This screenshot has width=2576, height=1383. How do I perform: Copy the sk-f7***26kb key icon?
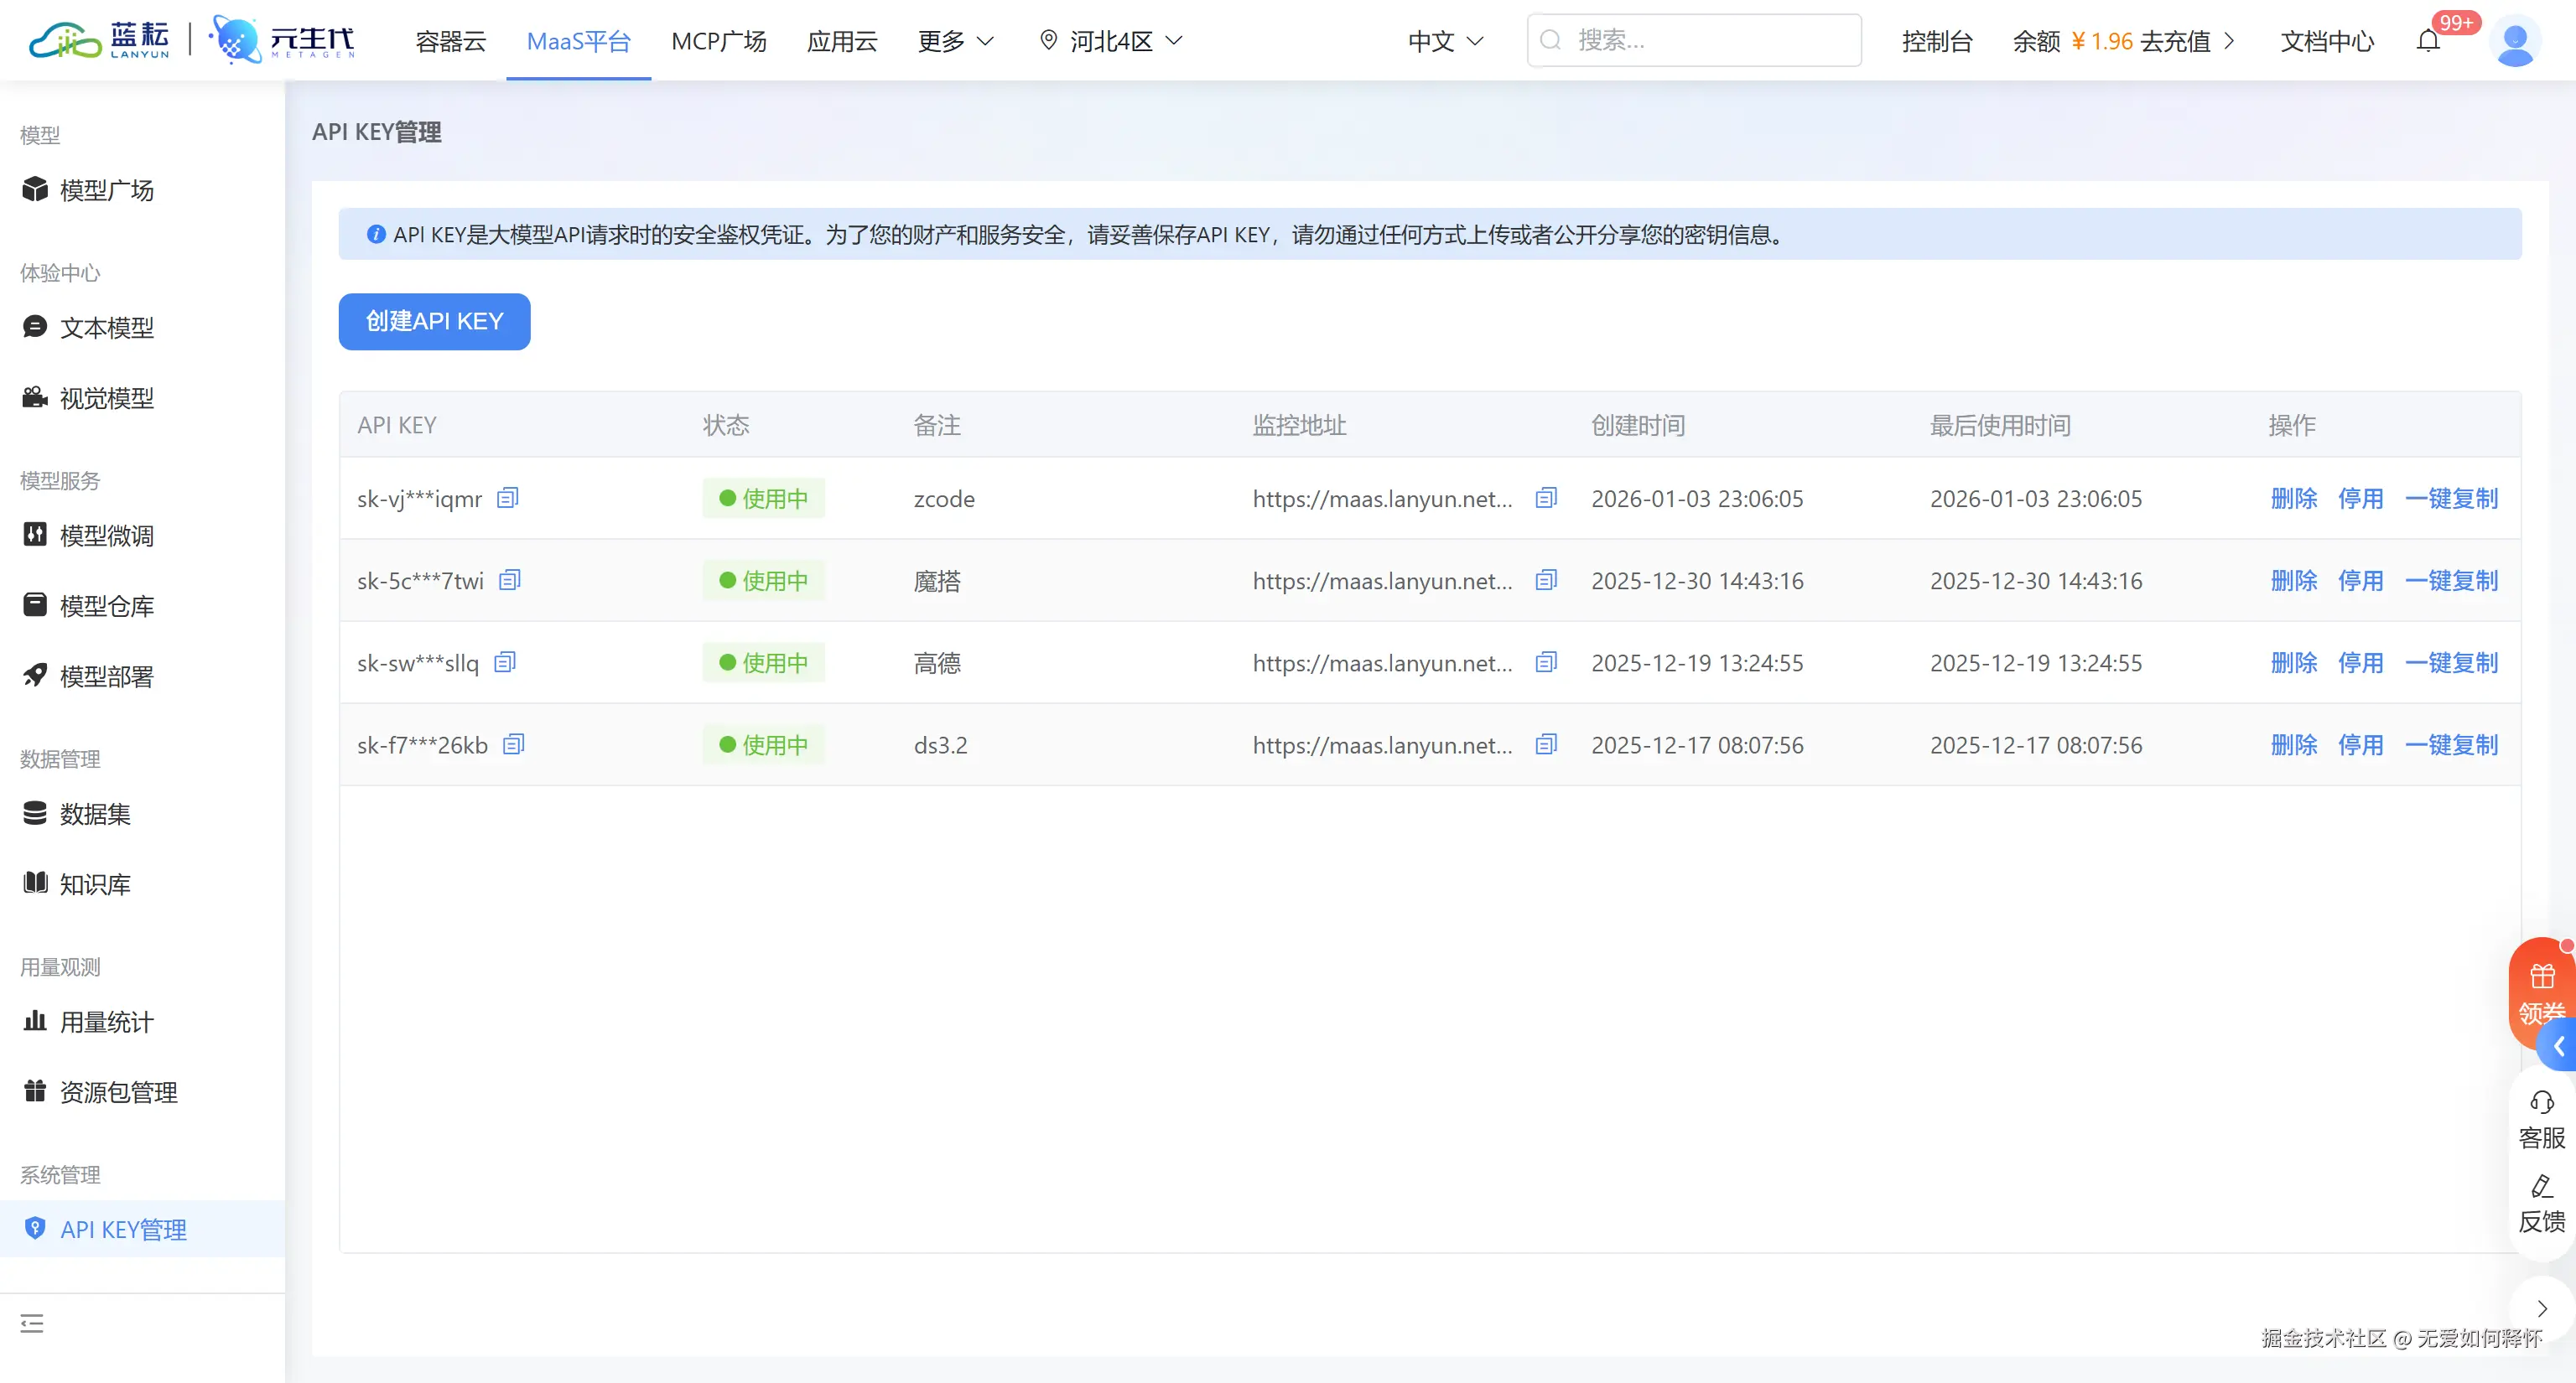[x=514, y=744]
